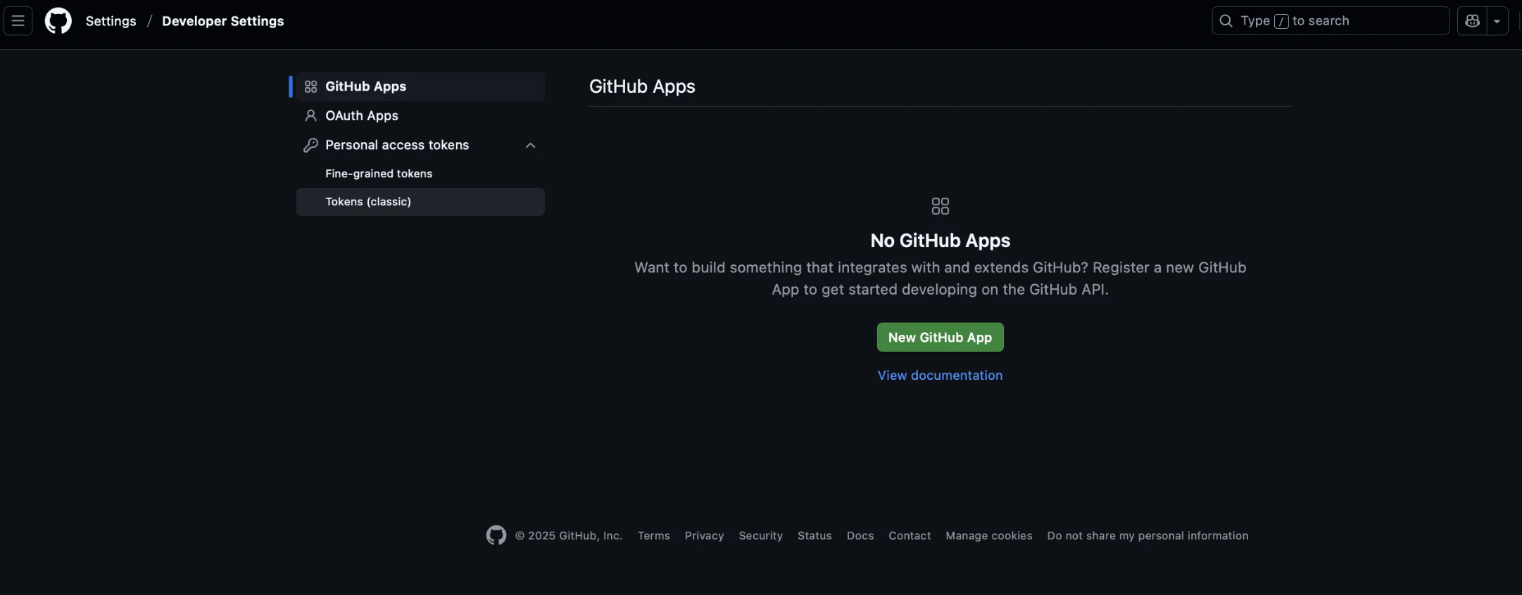The image size is (1522, 595).
Task: Click the key icon beside Personal access tokens
Action: (x=310, y=145)
